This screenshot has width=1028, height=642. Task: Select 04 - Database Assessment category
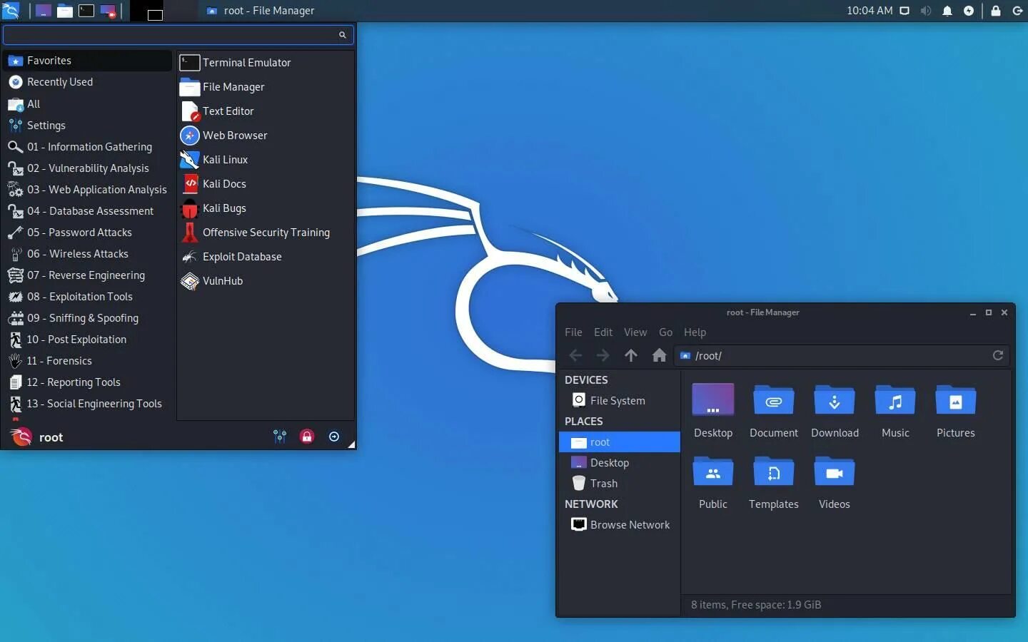tap(88, 211)
